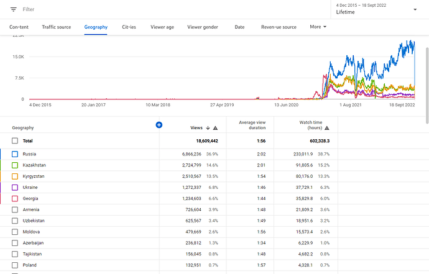The width and height of the screenshot is (429, 274).
Task: Click total watch time 602,328.3
Action: 320,141
